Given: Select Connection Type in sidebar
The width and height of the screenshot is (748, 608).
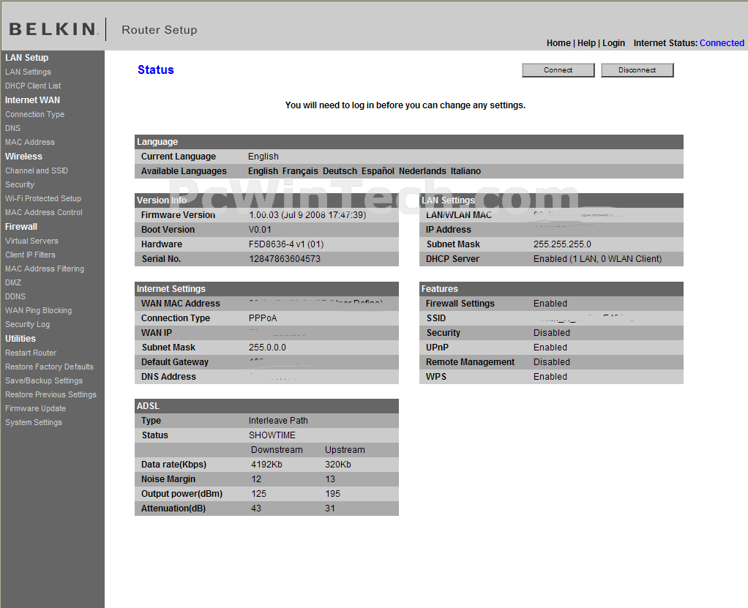Looking at the screenshot, I should pyautogui.click(x=35, y=114).
